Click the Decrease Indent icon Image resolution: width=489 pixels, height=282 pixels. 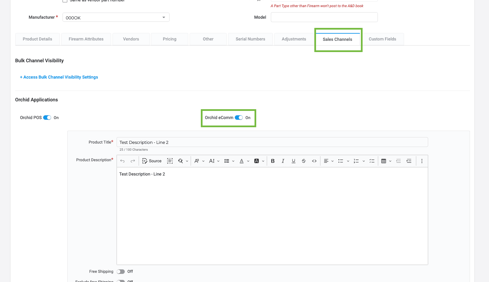pos(399,161)
